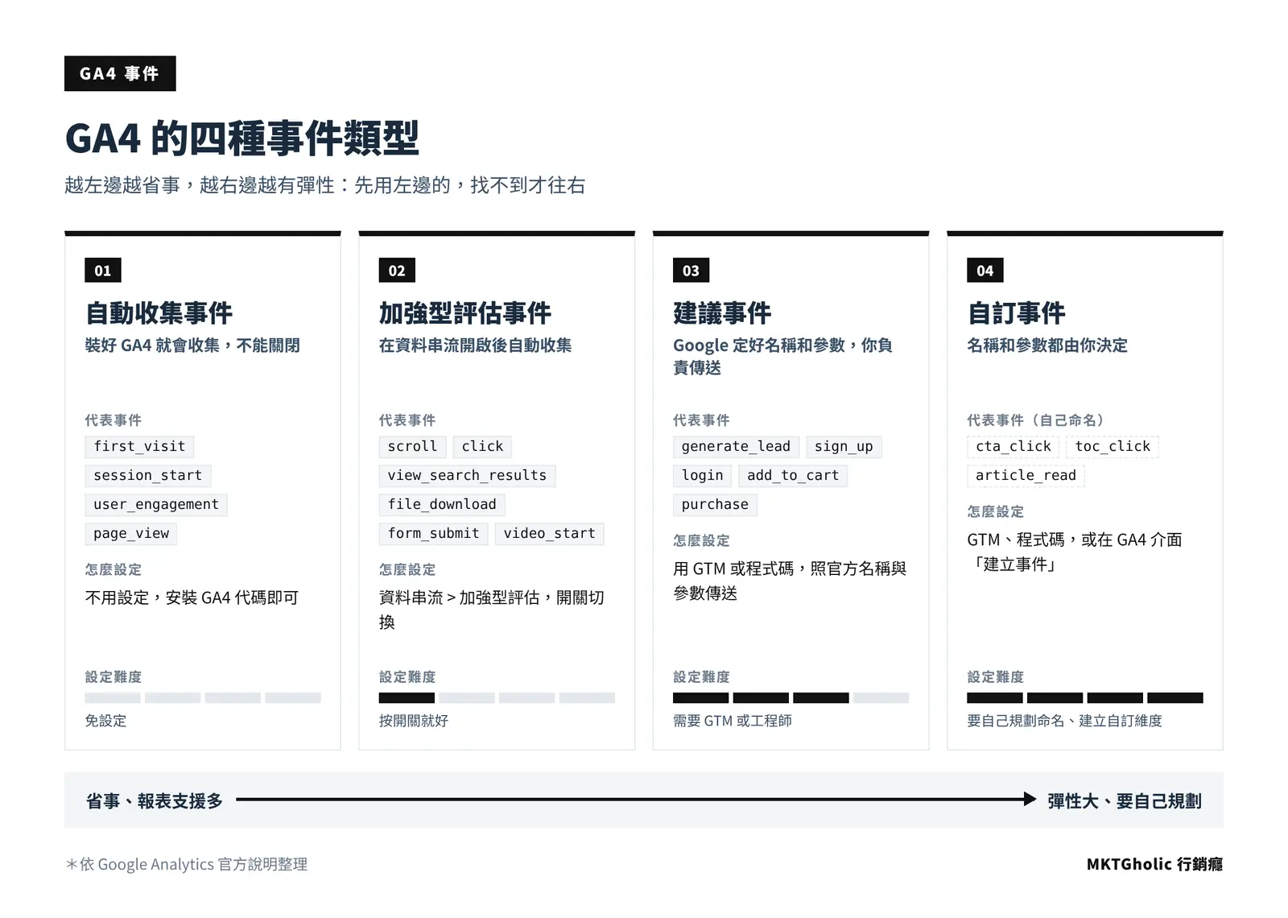1288x918 pixels.
Task: Select the file_download event tag
Action: point(442,504)
